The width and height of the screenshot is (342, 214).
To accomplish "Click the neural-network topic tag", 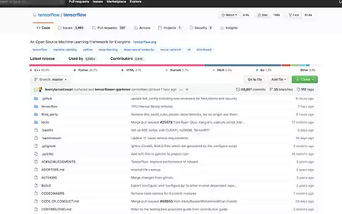I will [x=170, y=50].
